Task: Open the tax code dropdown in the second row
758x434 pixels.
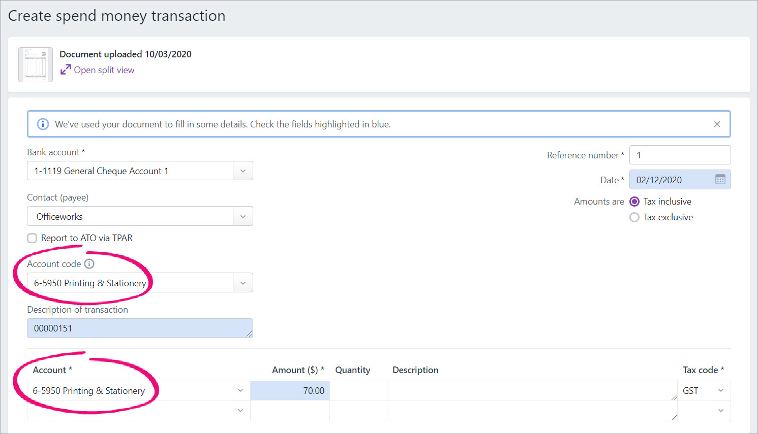Action: [721, 411]
